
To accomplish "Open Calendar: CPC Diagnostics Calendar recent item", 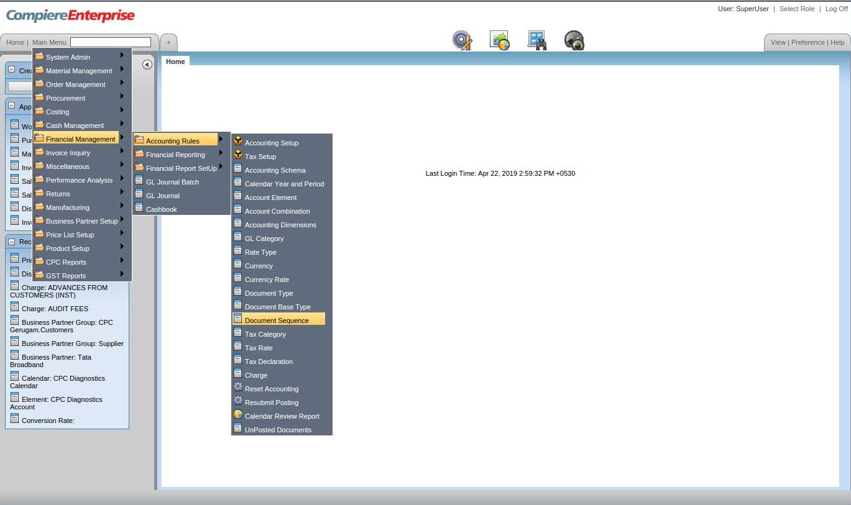I will click(x=58, y=381).
